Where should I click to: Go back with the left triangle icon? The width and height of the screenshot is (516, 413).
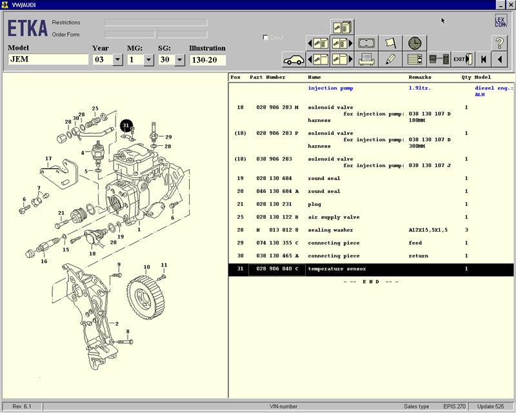(499, 59)
